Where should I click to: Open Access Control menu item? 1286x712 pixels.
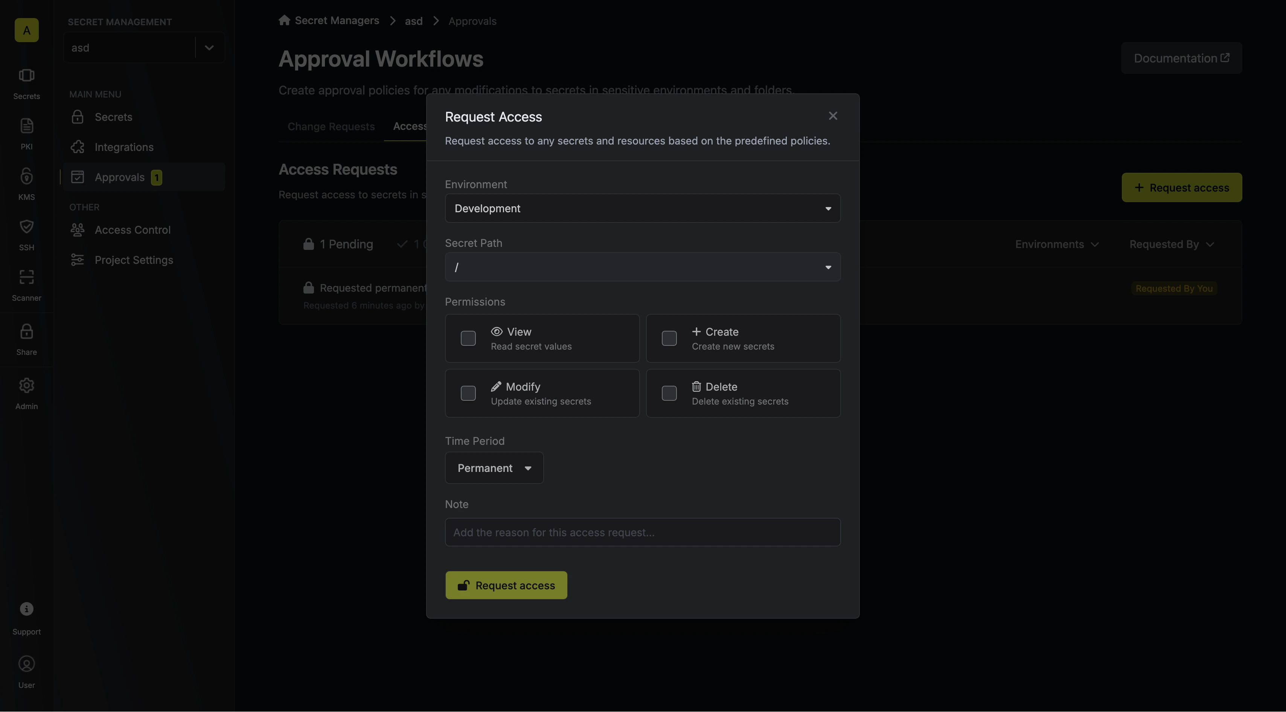144,230
